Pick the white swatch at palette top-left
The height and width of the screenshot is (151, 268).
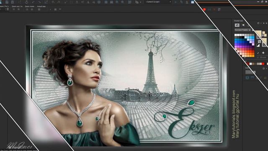[236, 35]
